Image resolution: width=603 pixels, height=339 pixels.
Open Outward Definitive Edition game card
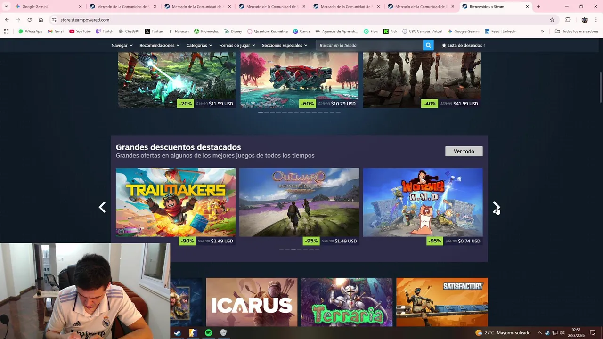[299, 207]
